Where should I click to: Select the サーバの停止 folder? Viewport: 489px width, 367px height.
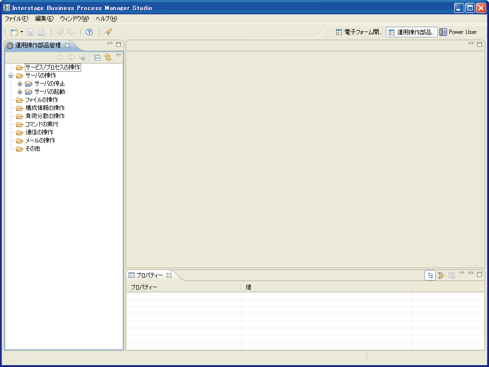pyautogui.click(x=50, y=84)
